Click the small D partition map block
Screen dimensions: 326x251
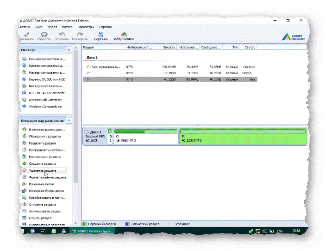[x=110, y=136]
